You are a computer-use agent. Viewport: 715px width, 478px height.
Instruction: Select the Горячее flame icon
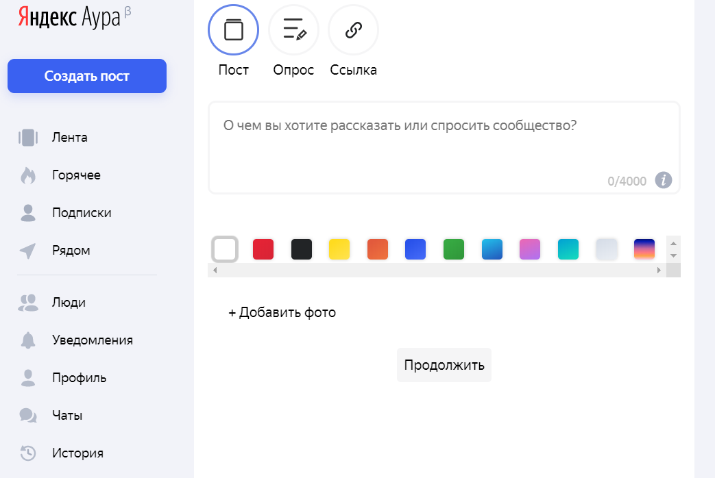coord(28,175)
